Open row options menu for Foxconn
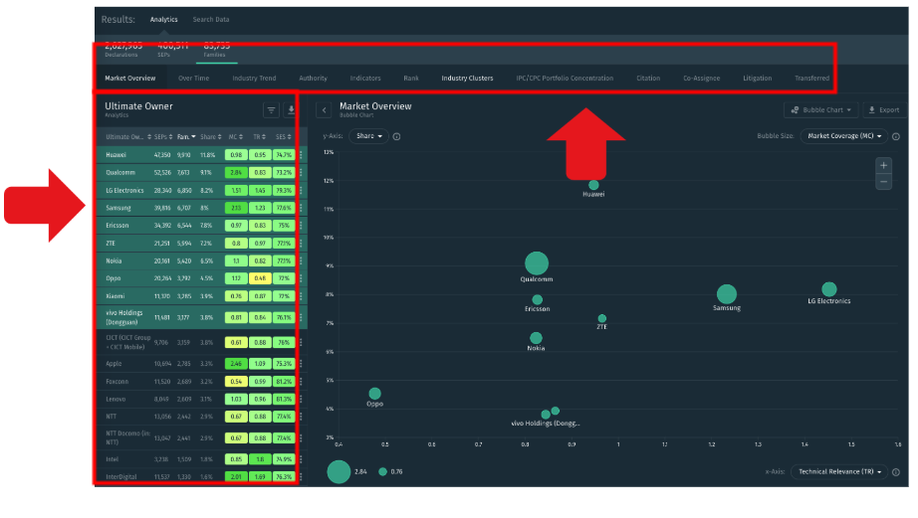The width and height of the screenshot is (918, 518). pyautogui.click(x=301, y=381)
